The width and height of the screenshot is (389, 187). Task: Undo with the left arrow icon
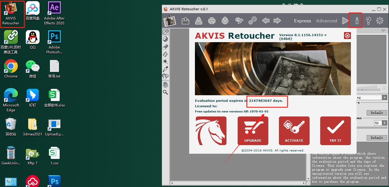pyautogui.click(x=266, y=21)
